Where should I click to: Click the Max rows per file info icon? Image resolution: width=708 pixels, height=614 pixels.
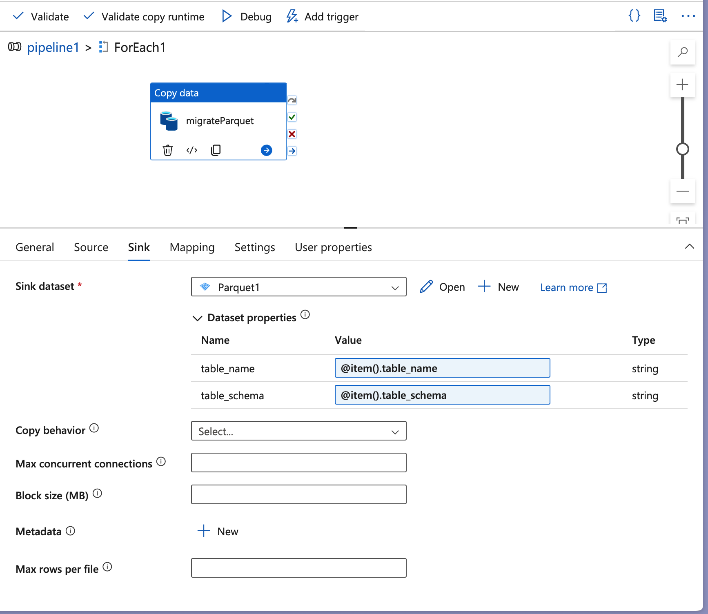(107, 567)
